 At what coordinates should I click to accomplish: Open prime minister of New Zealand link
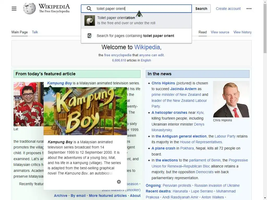[x=176, y=95]
